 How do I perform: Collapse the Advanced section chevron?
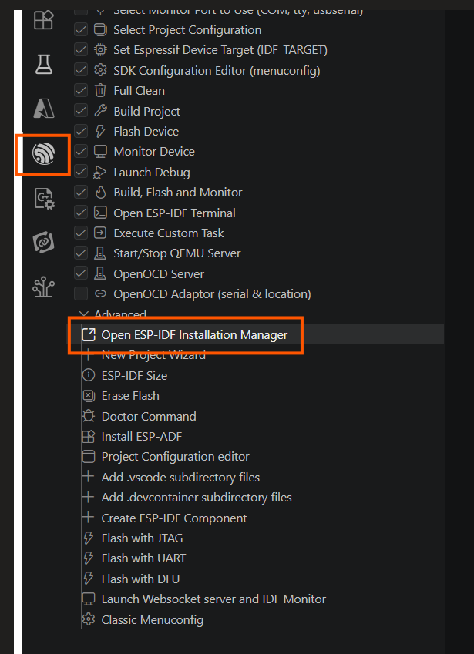(84, 314)
